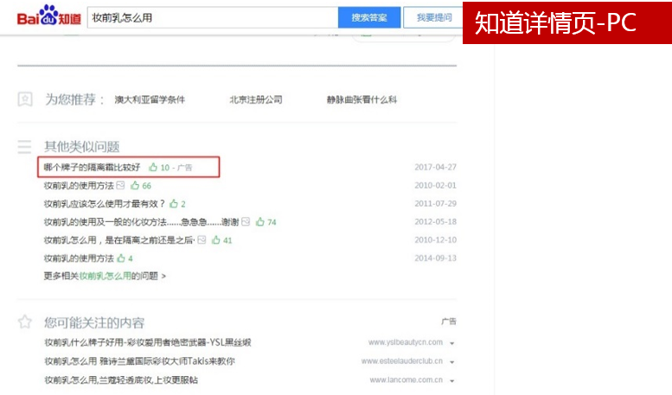Open recommended link 静脉曲张看什么科
Viewport: 672px width, 395px height.
362,99
